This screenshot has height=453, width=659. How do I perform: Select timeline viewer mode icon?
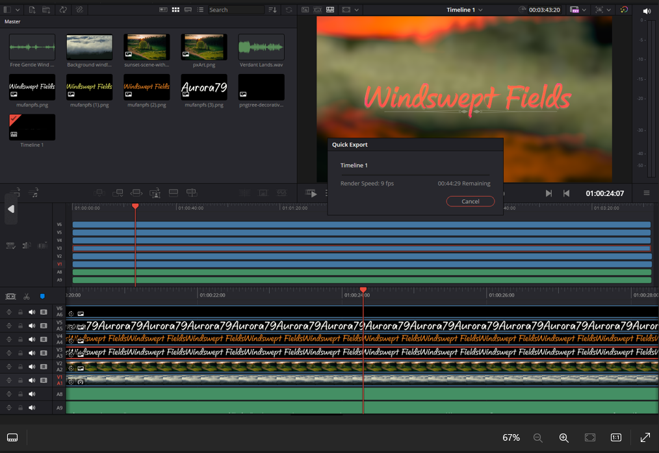[x=330, y=10]
